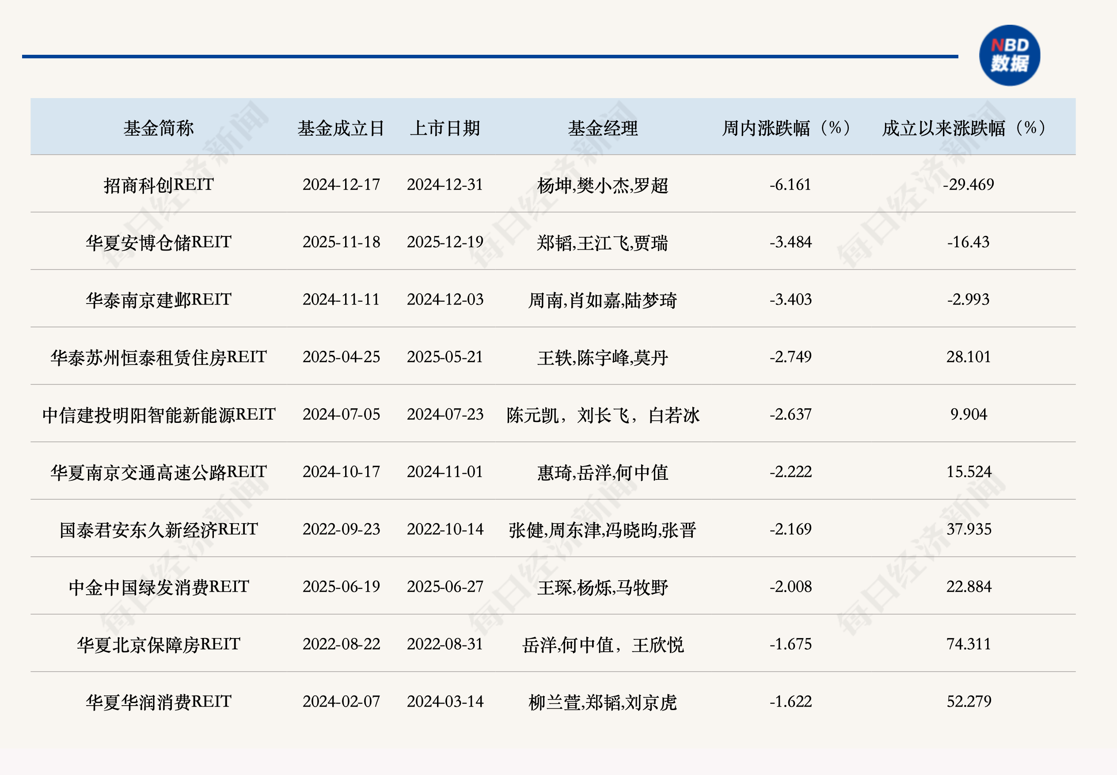
Task: Click managers 王轶,陈宇峰,莫丹
Action: coord(603,357)
